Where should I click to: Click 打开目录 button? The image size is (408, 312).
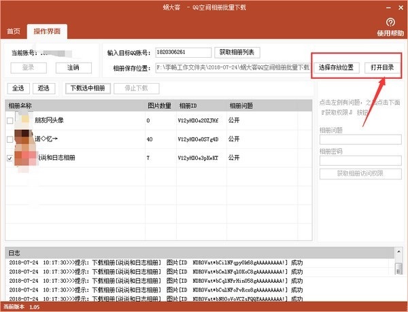click(x=382, y=68)
